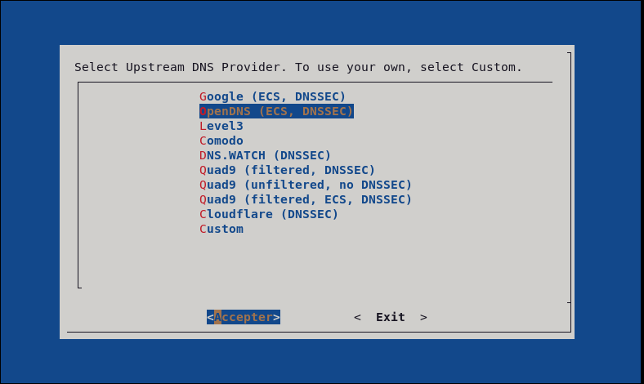Choose the highlighted OpenDNS (ECS, DNSSEC) entry

pos(276,111)
